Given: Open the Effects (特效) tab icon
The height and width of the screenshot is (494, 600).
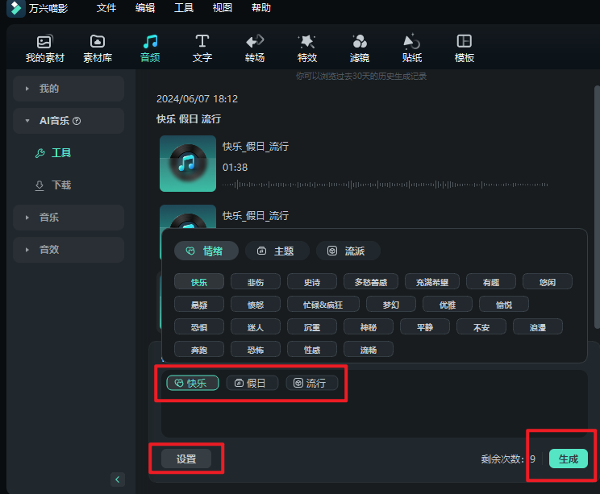Looking at the screenshot, I should [307, 41].
